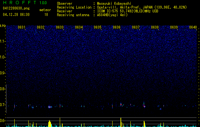Click the tall yellow spike at 0633

(x=60, y=122)
